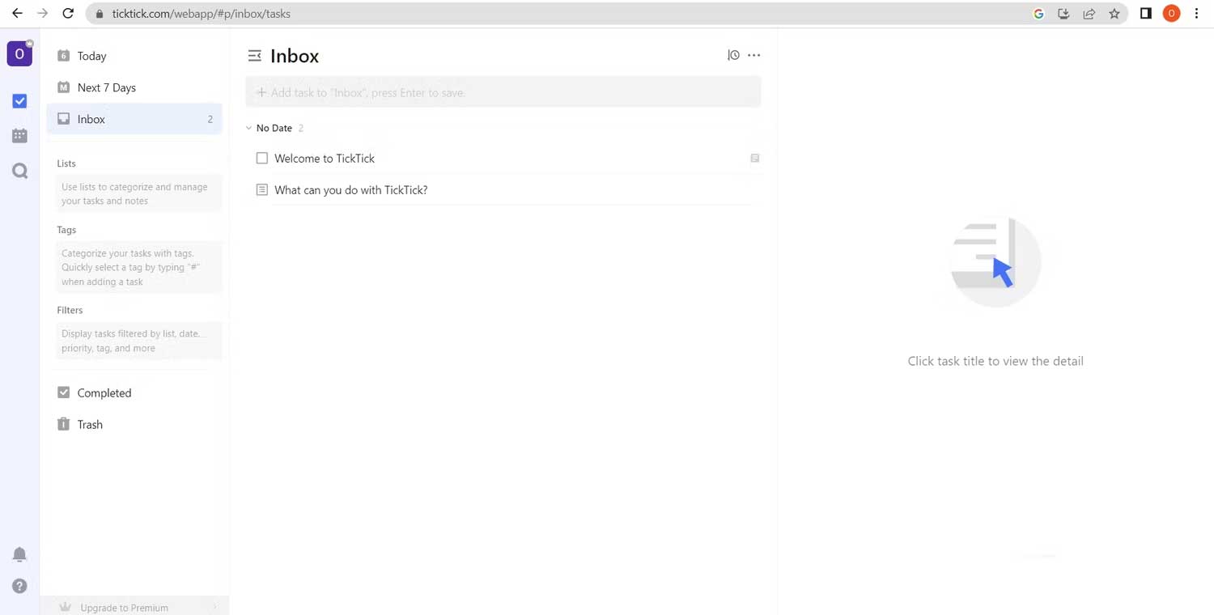This screenshot has height=615, width=1214.
Task: Check off the Welcome to TickTick task
Action: click(262, 159)
